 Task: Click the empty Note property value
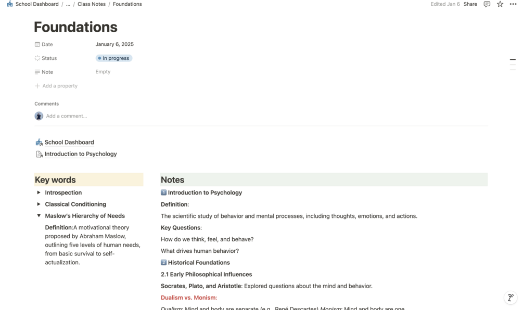coord(103,72)
